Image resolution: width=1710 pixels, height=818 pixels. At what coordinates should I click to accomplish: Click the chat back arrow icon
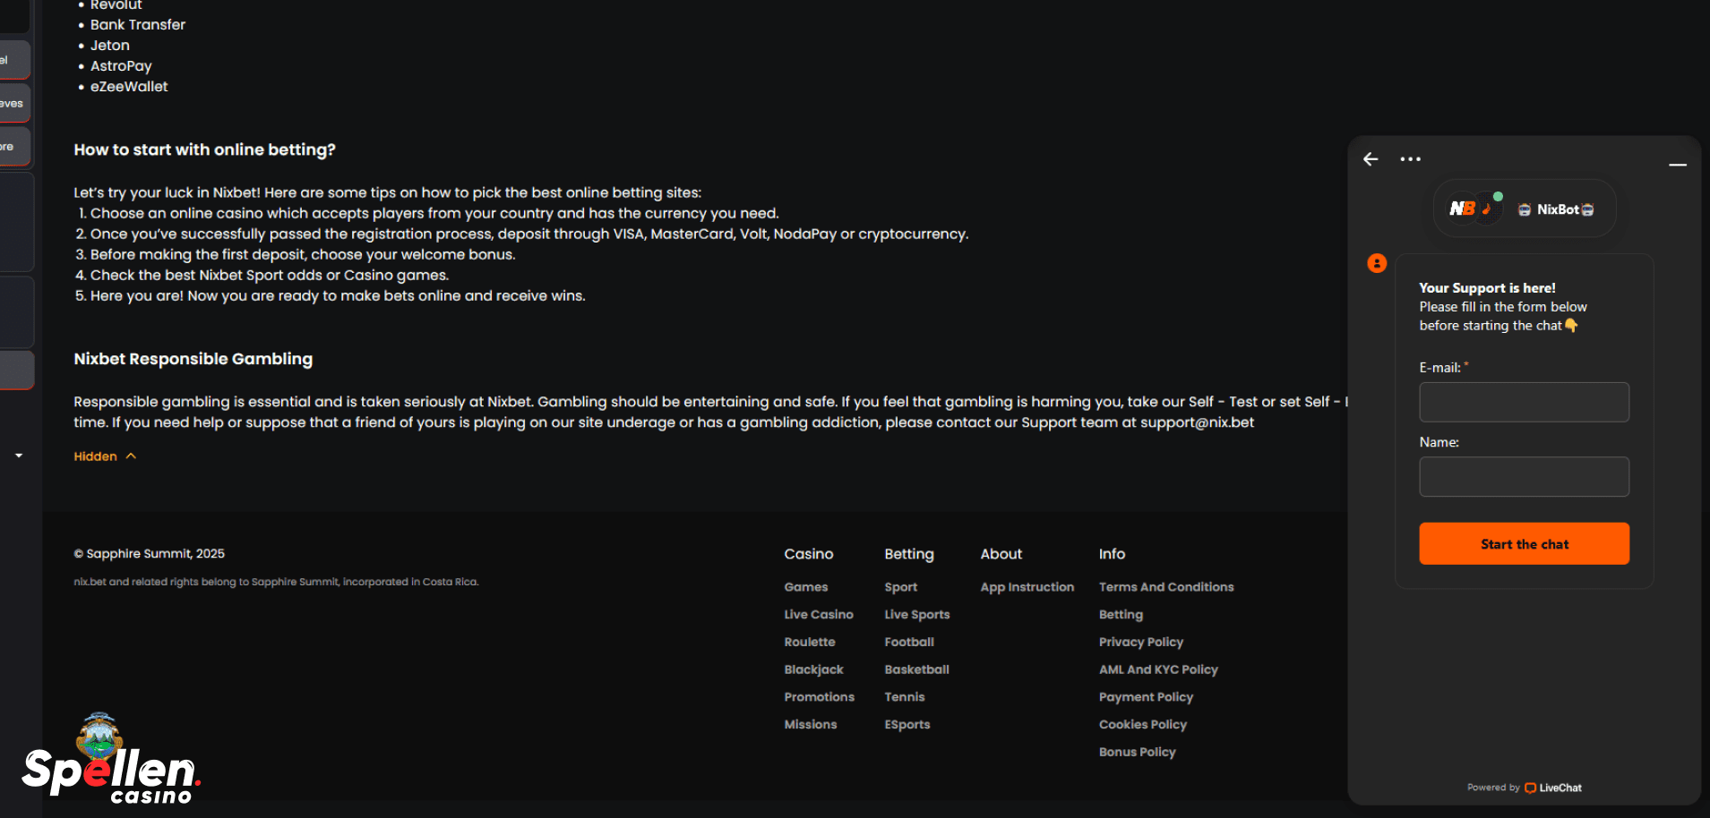(x=1371, y=159)
